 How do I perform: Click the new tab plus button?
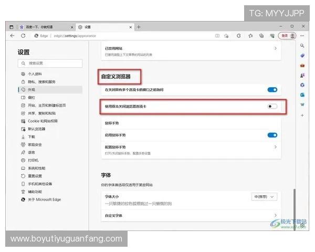click(139, 27)
